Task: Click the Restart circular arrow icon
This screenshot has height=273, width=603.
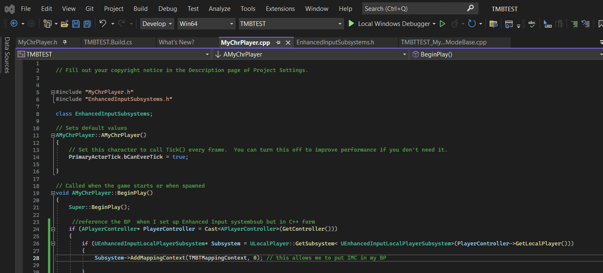Action: point(472,24)
